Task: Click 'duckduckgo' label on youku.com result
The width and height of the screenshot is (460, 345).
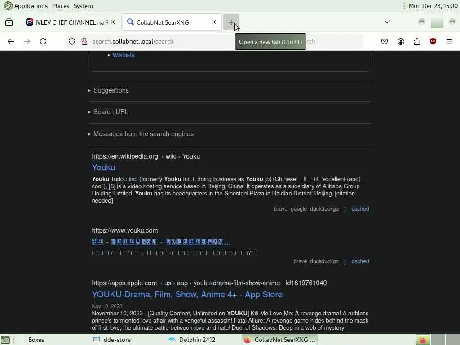Action: pos(324,261)
